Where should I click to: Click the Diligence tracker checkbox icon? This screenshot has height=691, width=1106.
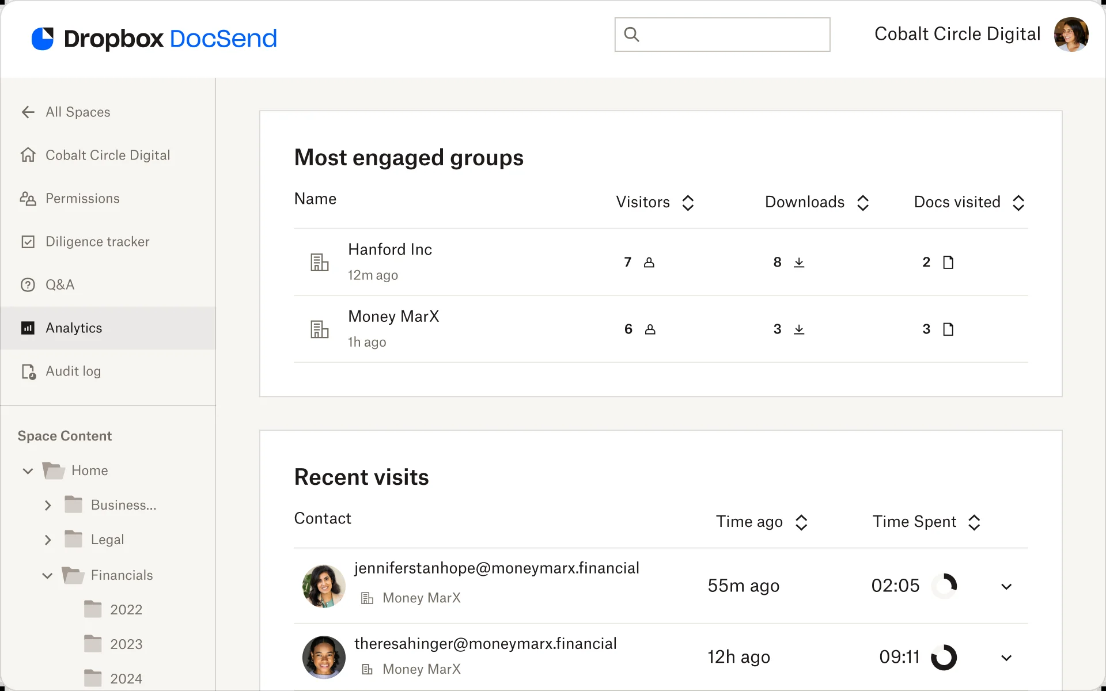pos(28,242)
